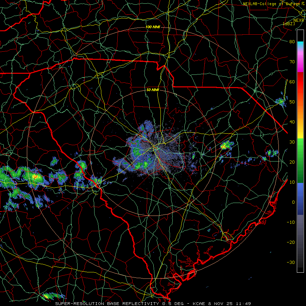Click the light green band of the colorbar
Image resolution: width=306 pixels, height=306 pixels.
(300, 148)
